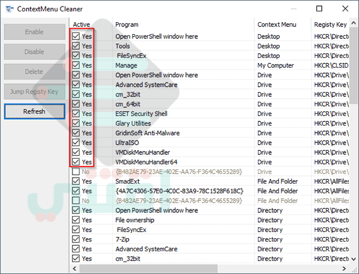Select the 7-Zip entry
Image resolution: width=359 pixels, height=274 pixels.
click(122, 239)
